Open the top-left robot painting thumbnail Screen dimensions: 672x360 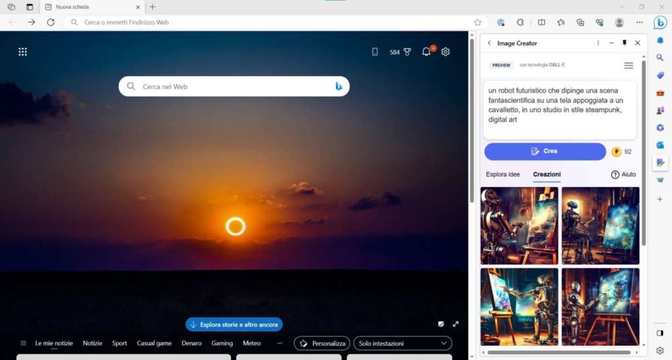pyautogui.click(x=519, y=226)
